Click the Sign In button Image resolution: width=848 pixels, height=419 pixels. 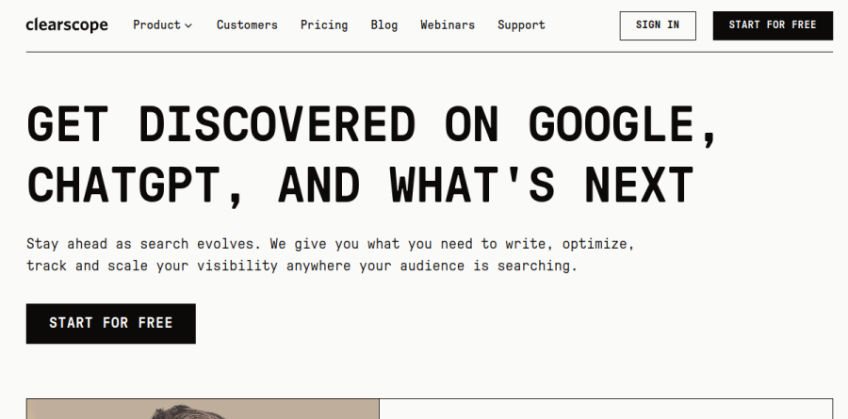[x=658, y=25]
